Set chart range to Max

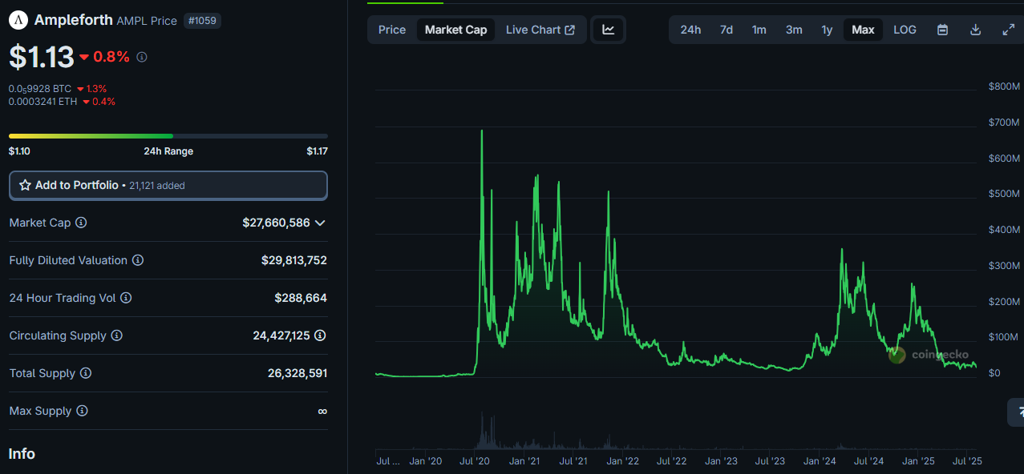click(863, 30)
